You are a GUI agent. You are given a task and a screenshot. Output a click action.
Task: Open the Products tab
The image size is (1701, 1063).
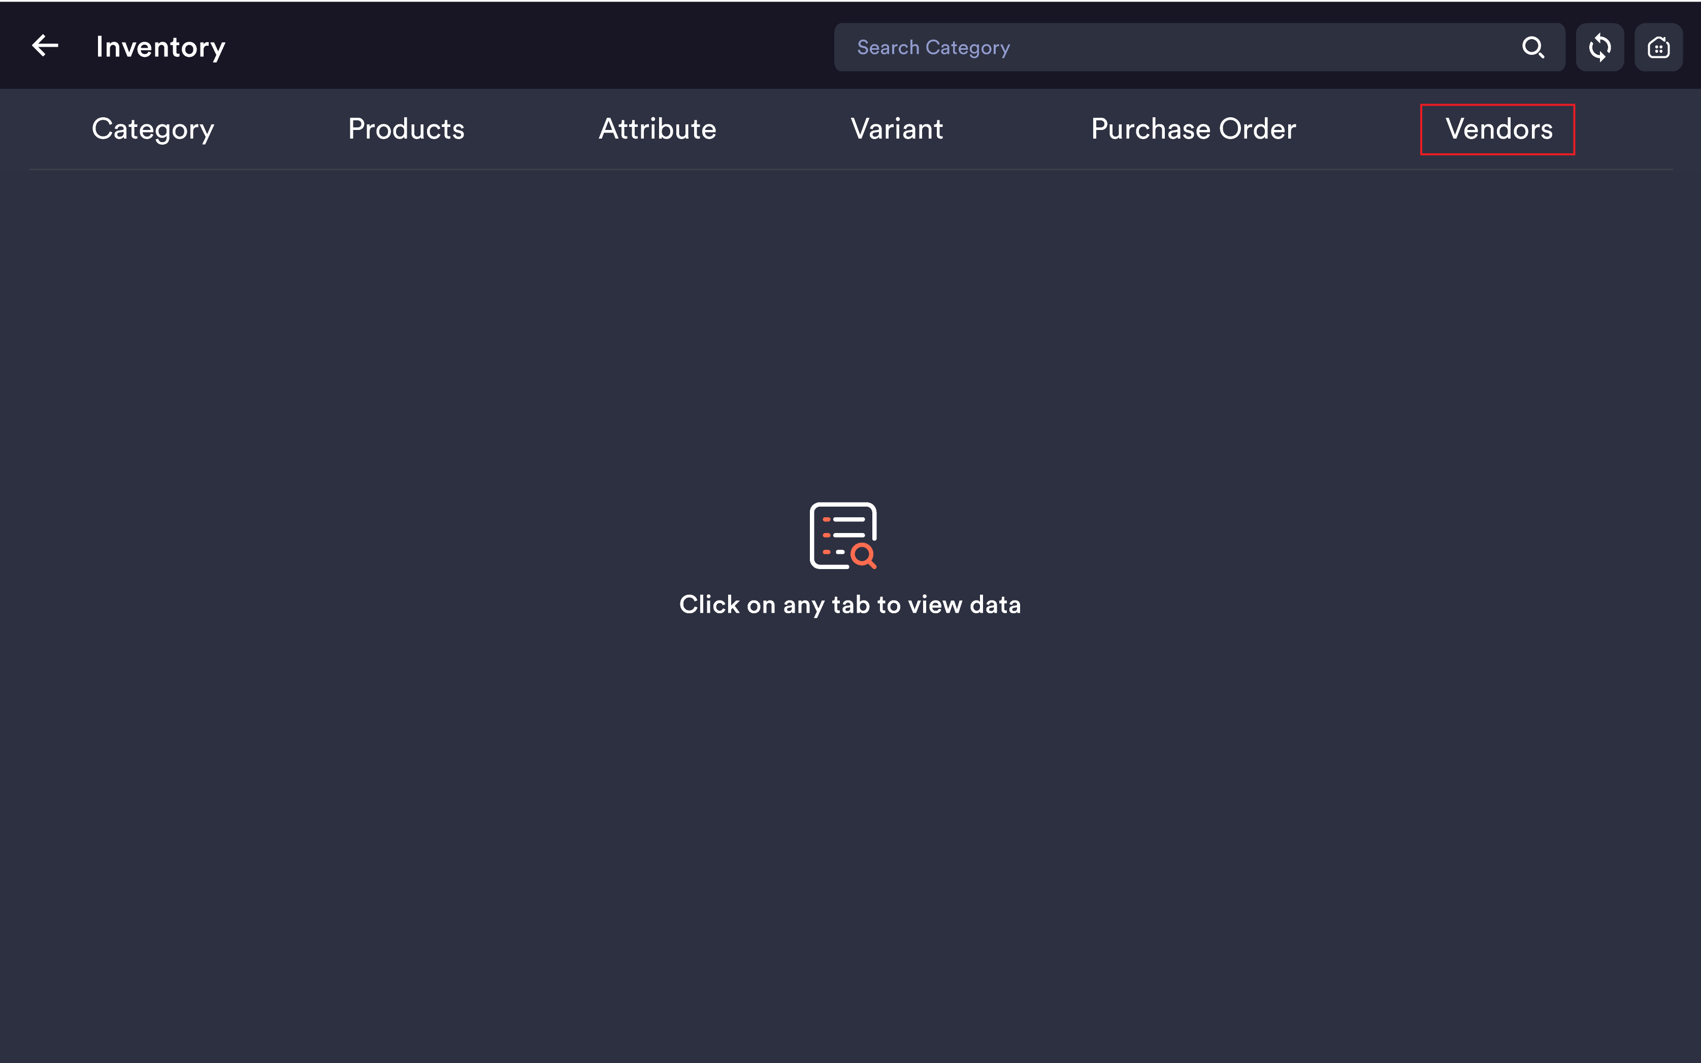(406, 129)
